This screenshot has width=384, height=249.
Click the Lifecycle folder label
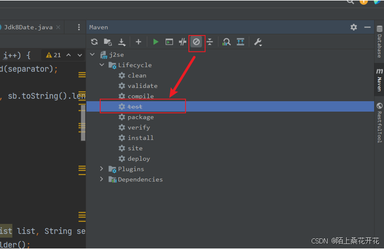coord(135,65)
